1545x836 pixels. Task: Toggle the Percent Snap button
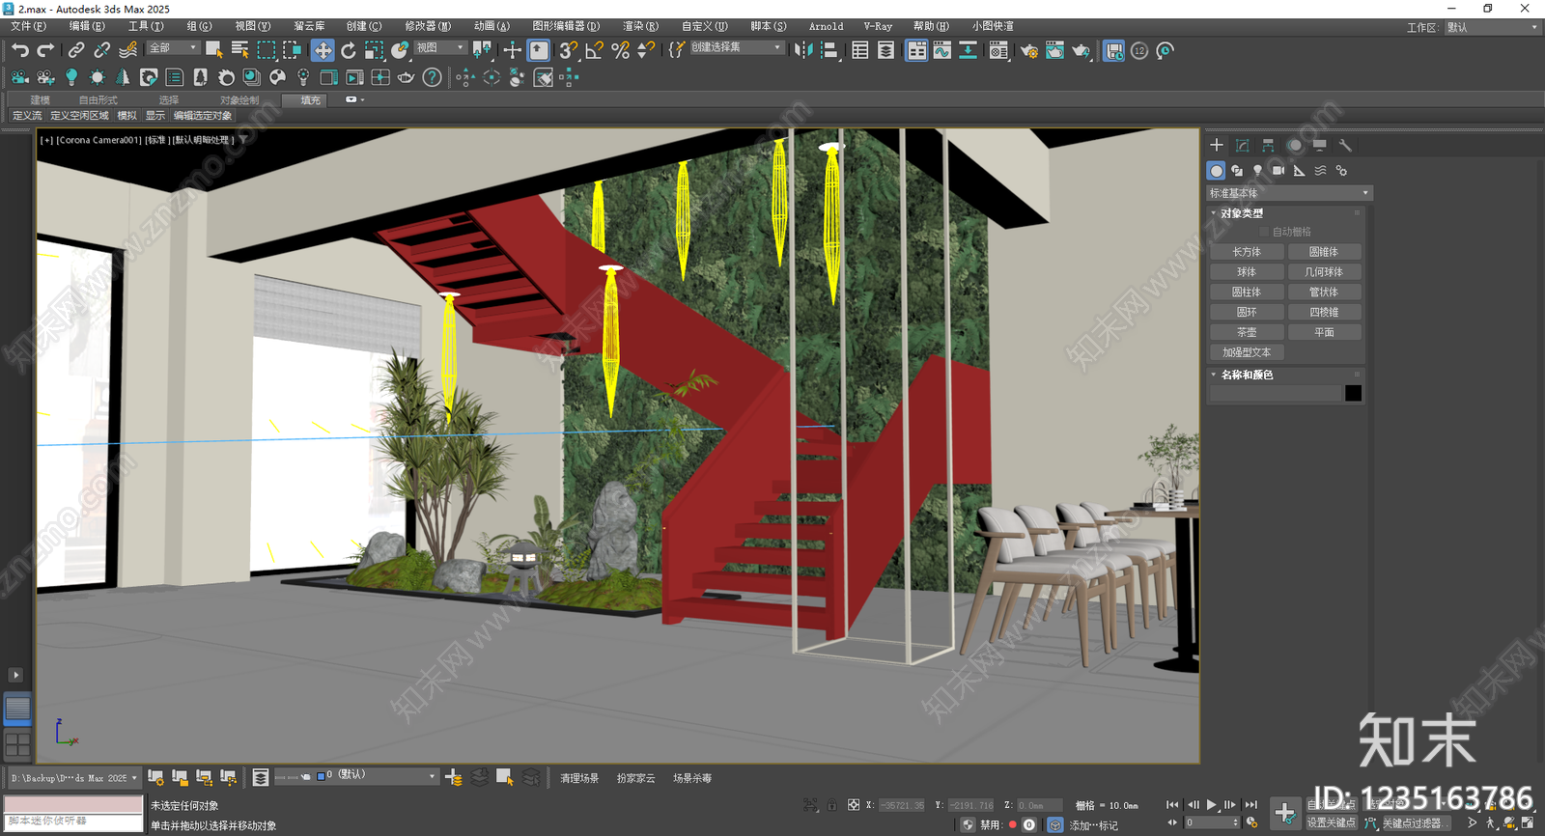[x=621, y=50]
